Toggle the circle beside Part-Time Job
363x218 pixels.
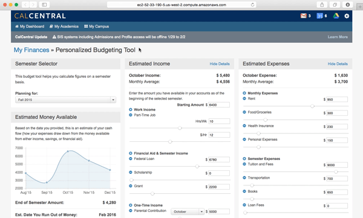[x=131, y=115]
